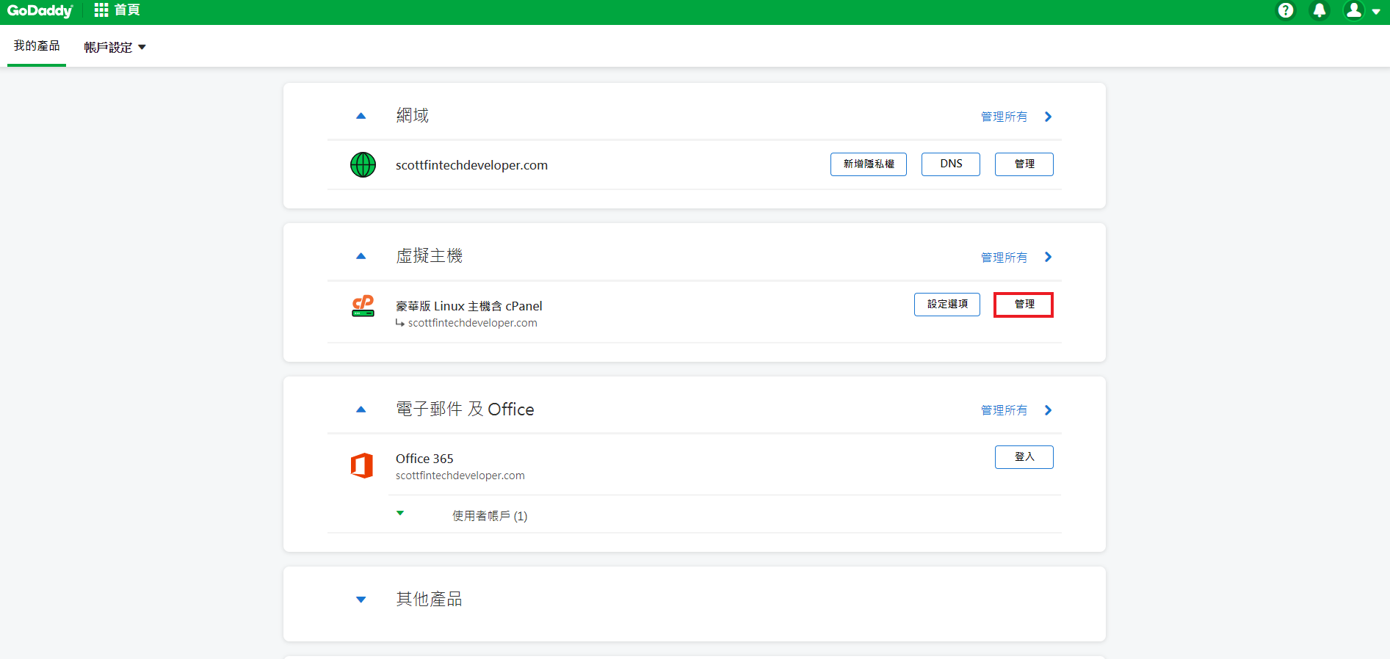Open the notifications bell icon
This screenshot has width=1390, height=659.
tap(1320, 10)
